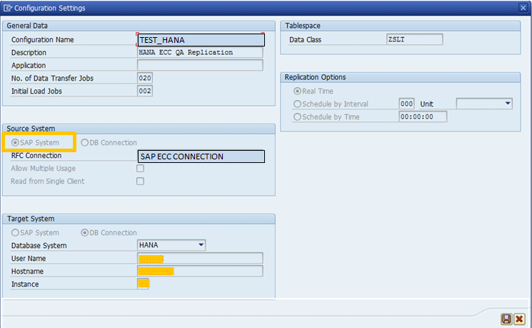Image resolution: width=532 pixels, height=328 pixels.
Task: Choose the Schedule by Time option
Action: pyautogui.click(x=297, y=116)
